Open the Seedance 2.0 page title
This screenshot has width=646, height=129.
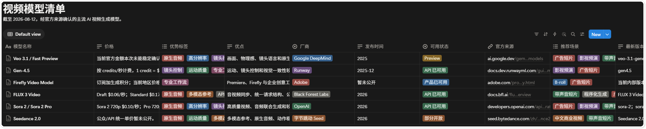27,119
